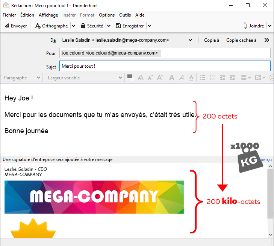Apply a bulleted list
This screenshot has width=274, height=246.
[203, 77]
